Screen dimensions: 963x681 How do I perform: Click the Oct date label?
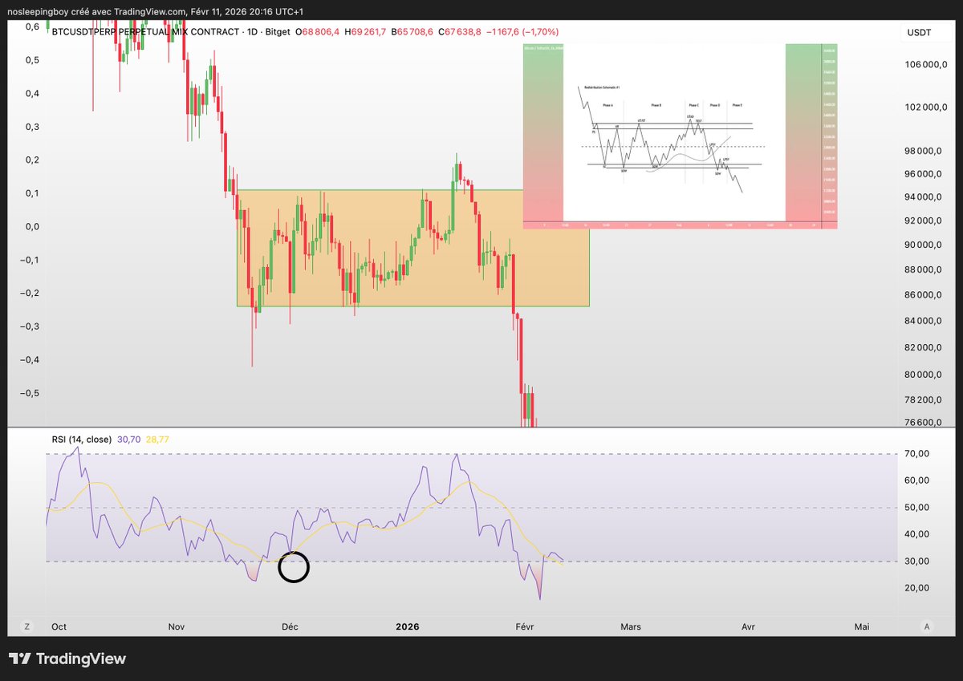(58, 627)
